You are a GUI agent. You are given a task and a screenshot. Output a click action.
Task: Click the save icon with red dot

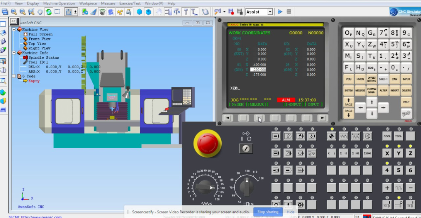(x=231, y=12)
